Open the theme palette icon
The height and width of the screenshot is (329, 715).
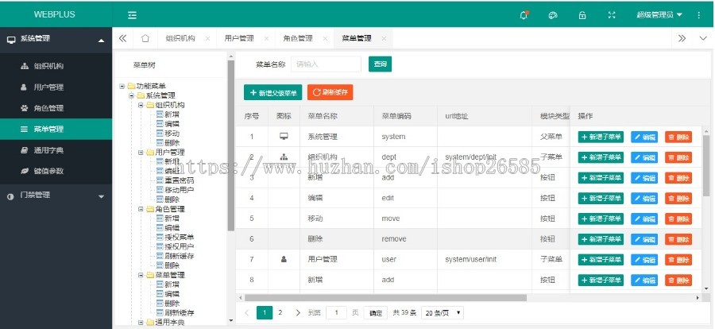point(553,14)
